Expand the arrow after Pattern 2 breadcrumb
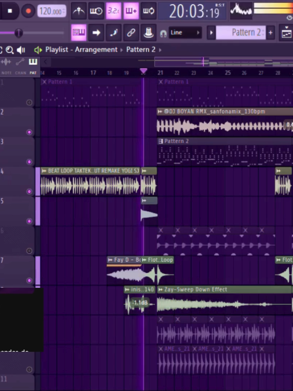 pos(160,50)
